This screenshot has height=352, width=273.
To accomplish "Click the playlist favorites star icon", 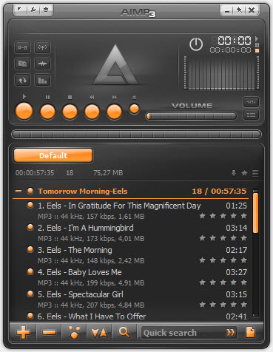I will (x=244, y=173).
